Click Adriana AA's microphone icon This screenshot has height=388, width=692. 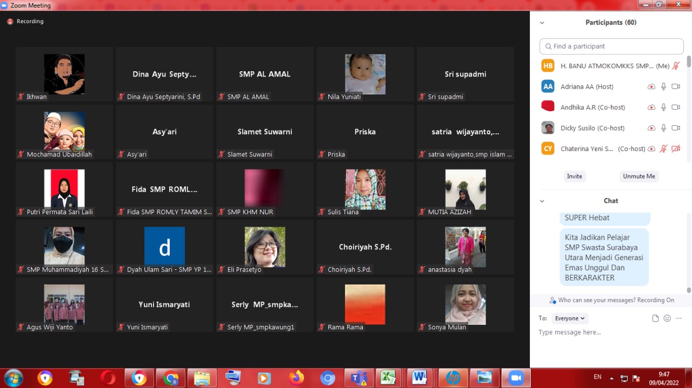(x=663, y=86)
